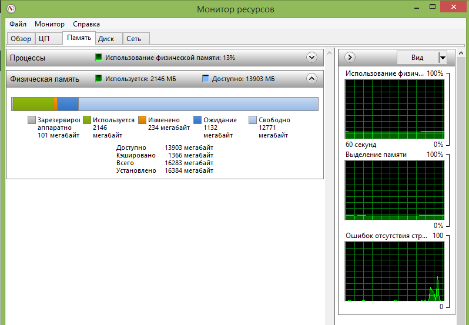Image resolution: width=469 pixels, height=325 pixels.
Task: Click the 'Установлено 16384 мегабайт' row
Action: [x=165, y=170]
